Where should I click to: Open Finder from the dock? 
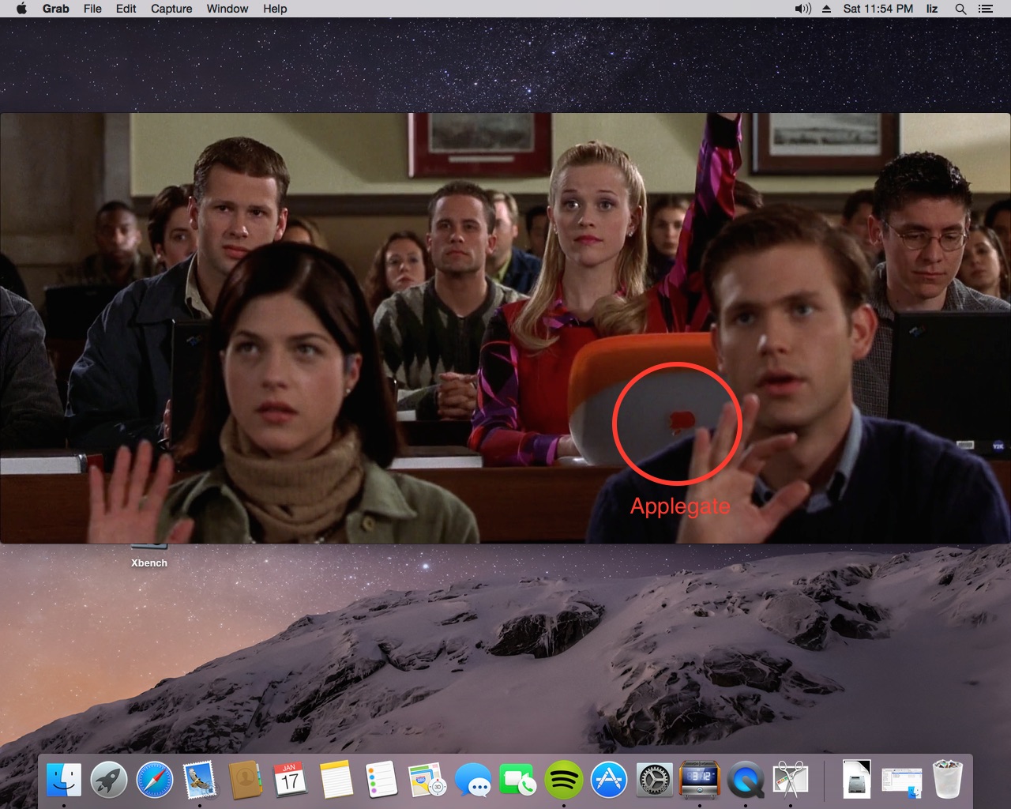[64, 781]
